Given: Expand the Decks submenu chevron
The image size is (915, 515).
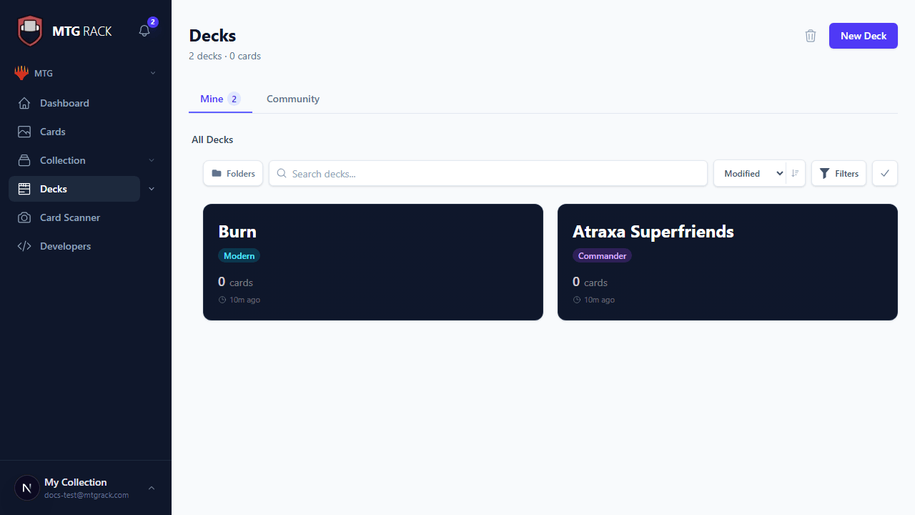Looking at the screenshot, I should click(x=152, y=189).
